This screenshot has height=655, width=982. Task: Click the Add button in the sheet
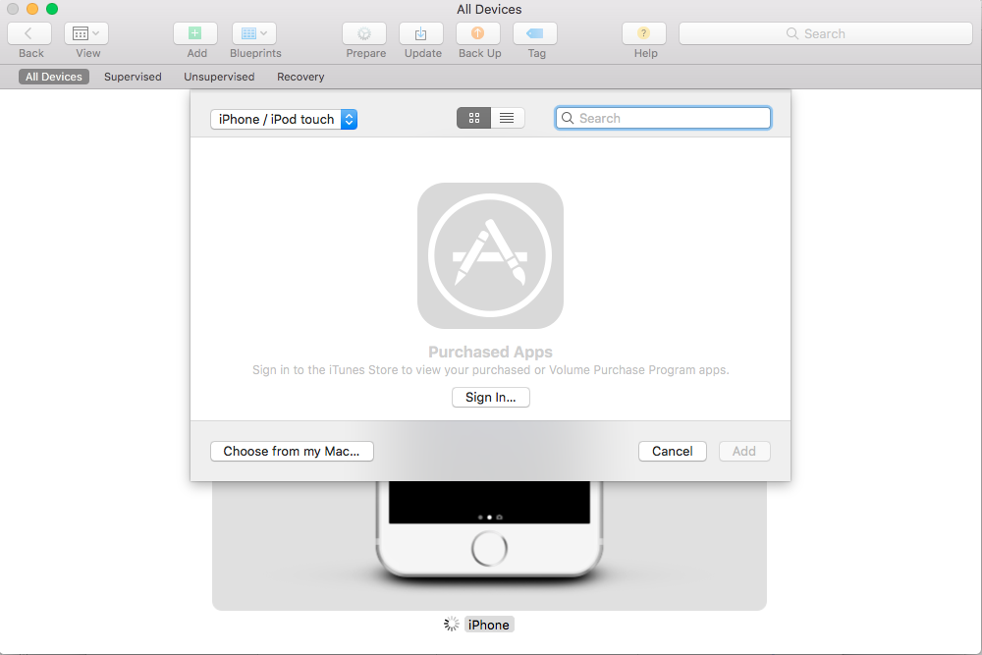(x=744, y=451)
